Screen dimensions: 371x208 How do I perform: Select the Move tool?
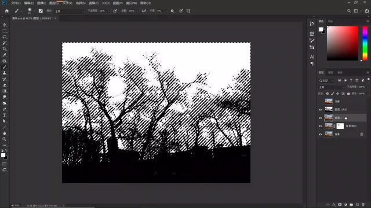pyautogui.click(x=5, y=25)
